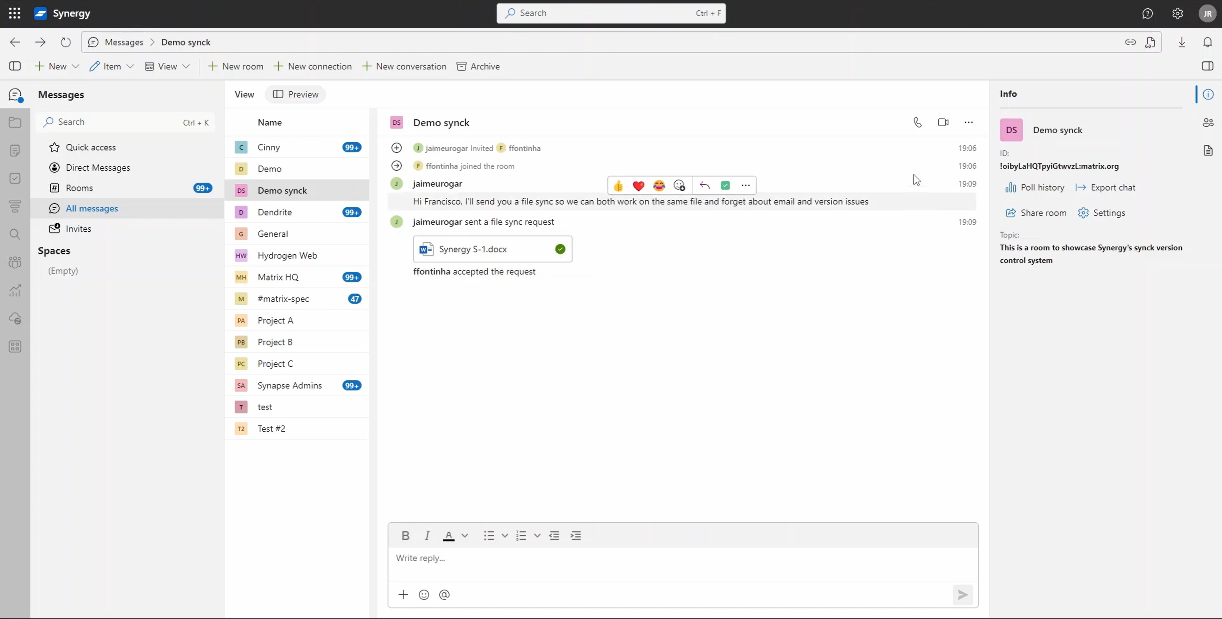Select Invites in sidebar

click(127, 229)
